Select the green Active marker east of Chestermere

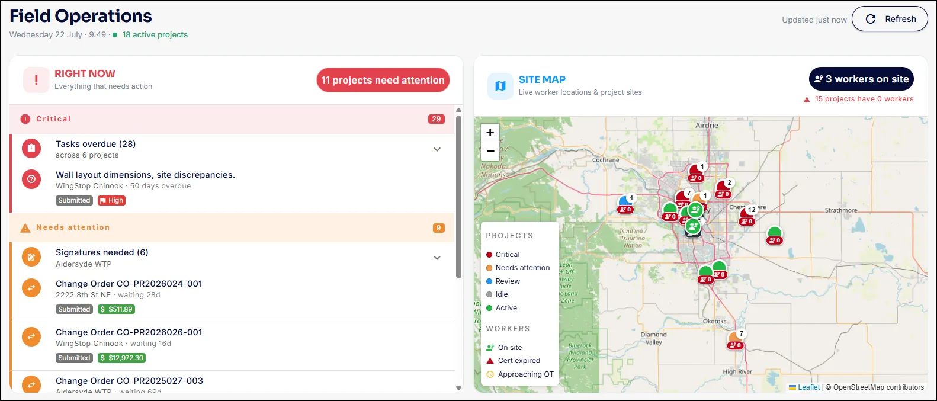774,235
